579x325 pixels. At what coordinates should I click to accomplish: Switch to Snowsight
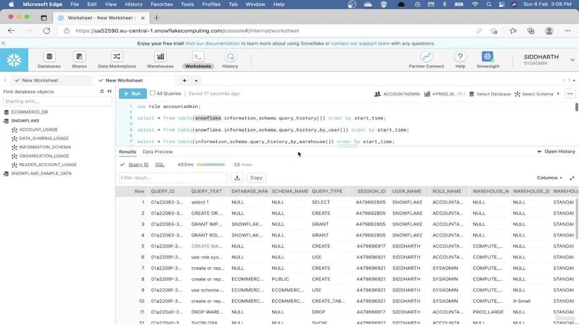[x=488, y=60]
